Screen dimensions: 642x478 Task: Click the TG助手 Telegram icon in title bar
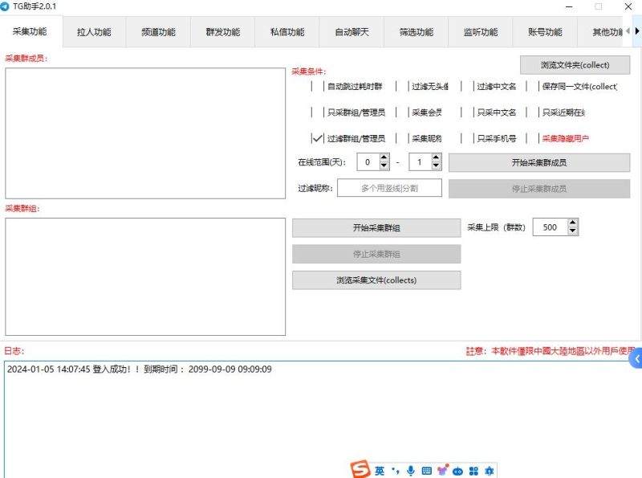point(8,6)
